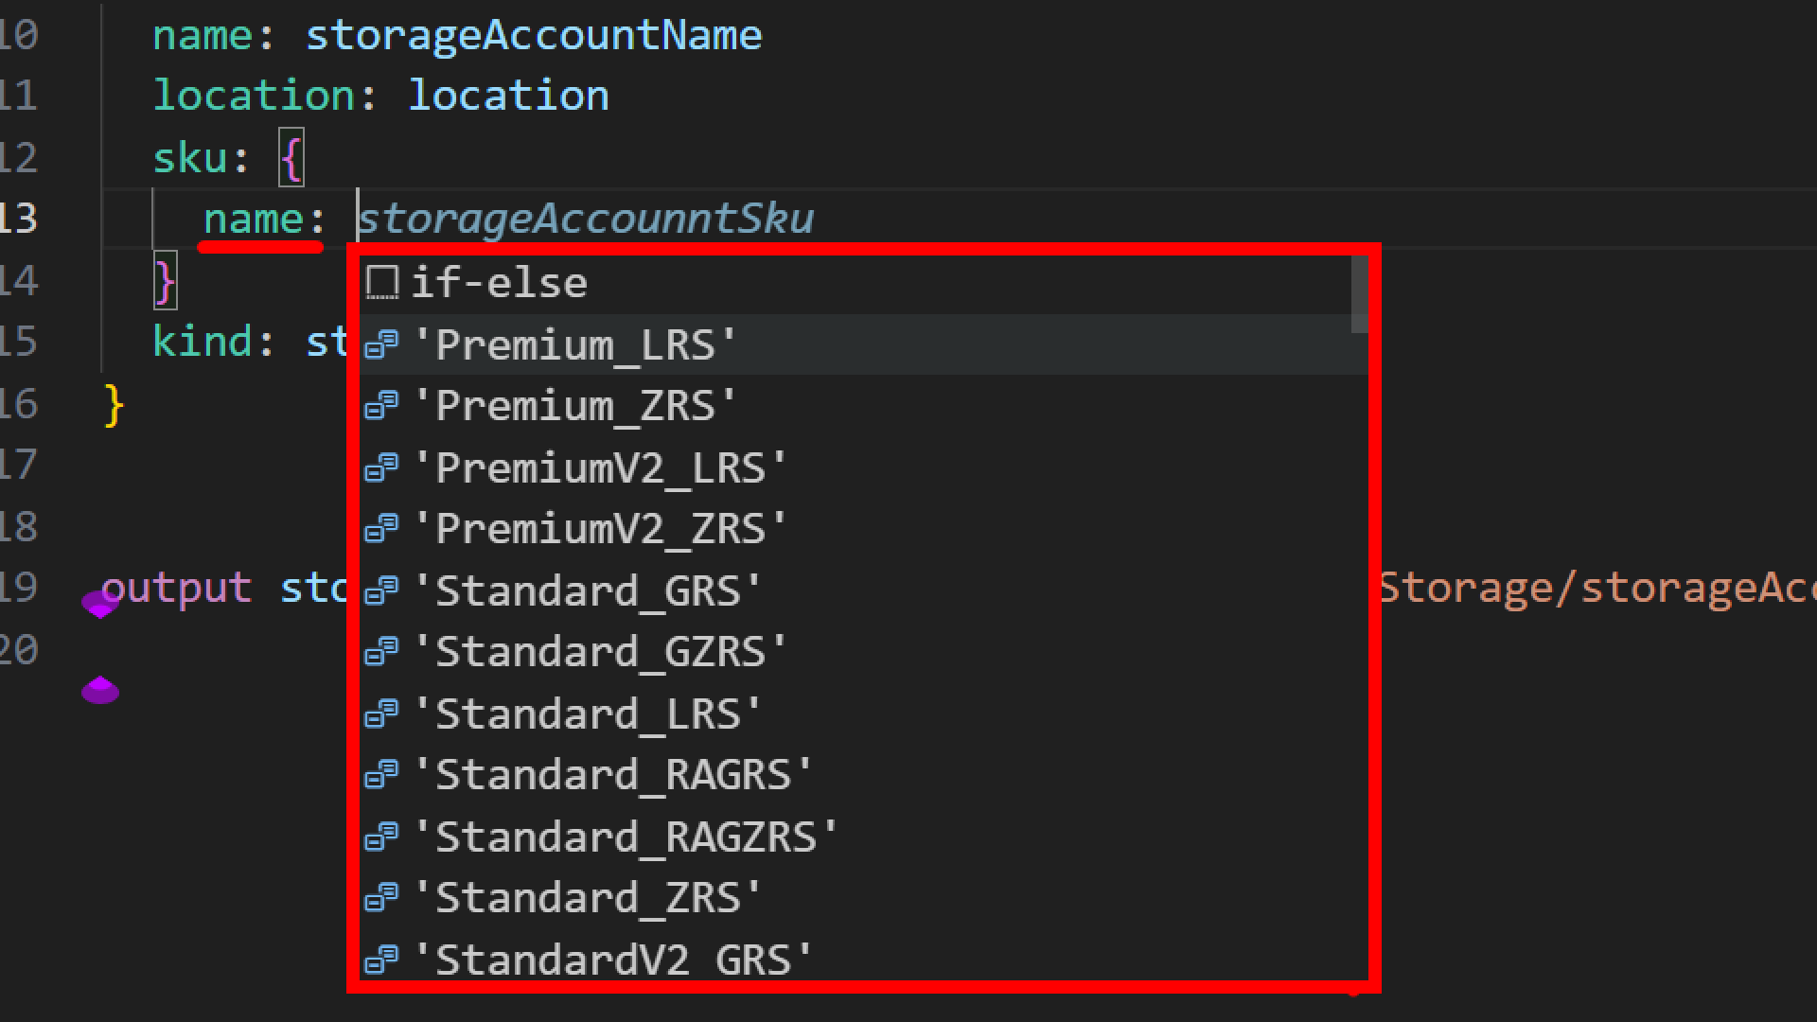The width and height of the screenshot is (1817, 1022).
Task: Click the suggestion list scrollbar thumb
Action: (x=1359, y=295)
